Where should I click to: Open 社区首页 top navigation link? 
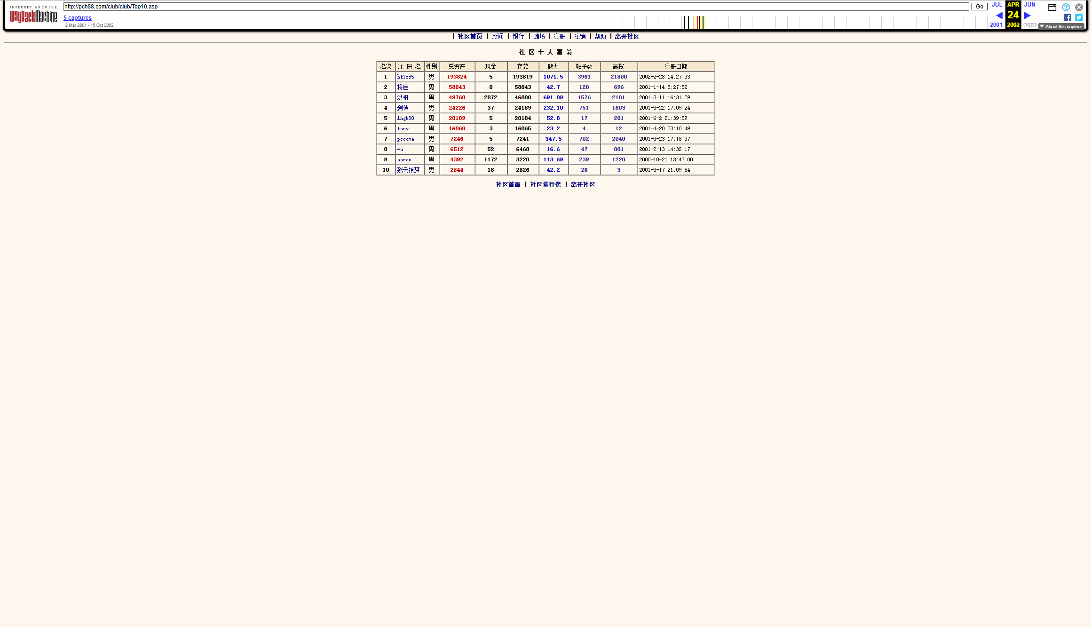click(470, 36)
